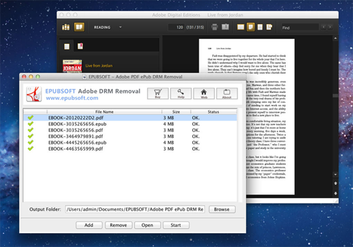Toggle checkmark for EBOOK-3035265656.epub

pos(30,123)
